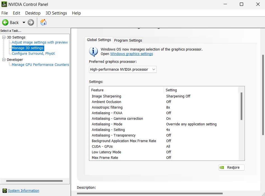The height and width of the screenshot is (196, 265).
Task: Click the blue info icon
Action: coord(93,52)
